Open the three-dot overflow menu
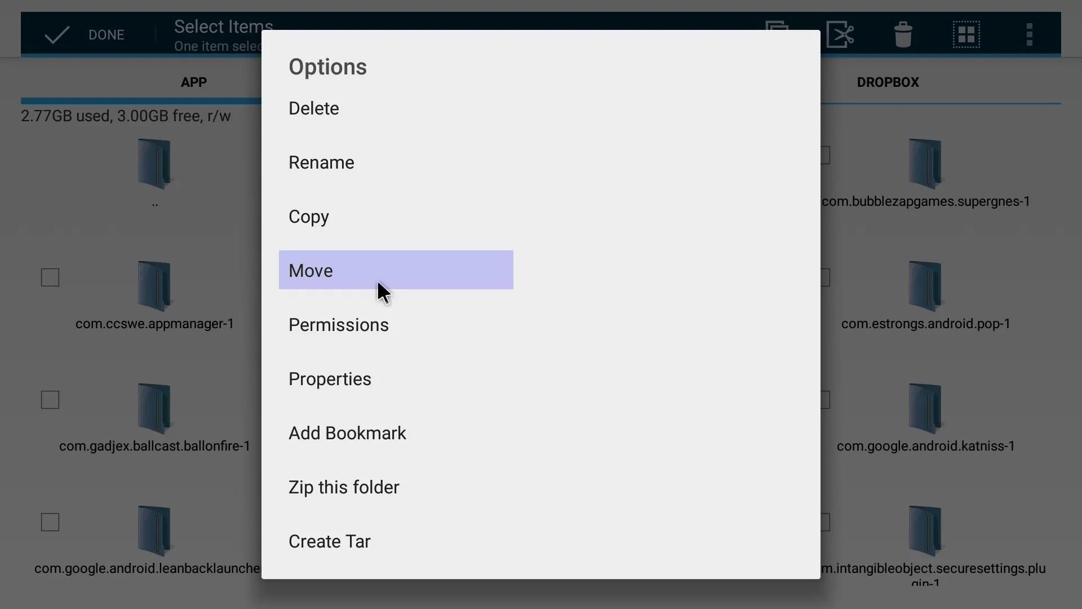 (1030, 34)
